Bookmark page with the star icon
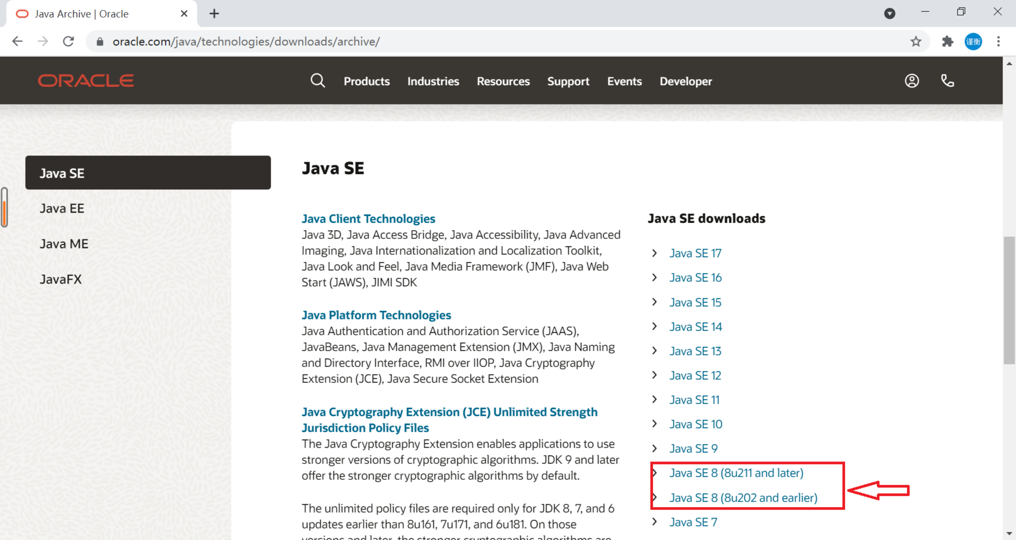The width and height of the screenshot is (1016, 540). [916, 41]
